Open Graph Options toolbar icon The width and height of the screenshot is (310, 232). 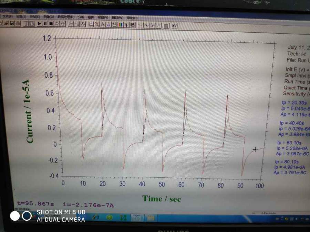click(114, 25)
